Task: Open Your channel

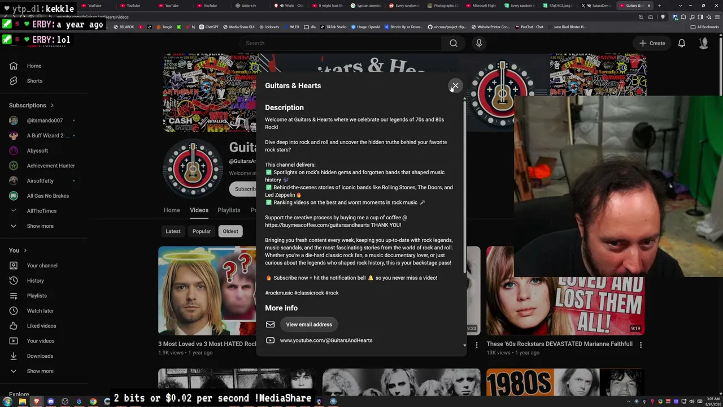Action: point(42,266)
